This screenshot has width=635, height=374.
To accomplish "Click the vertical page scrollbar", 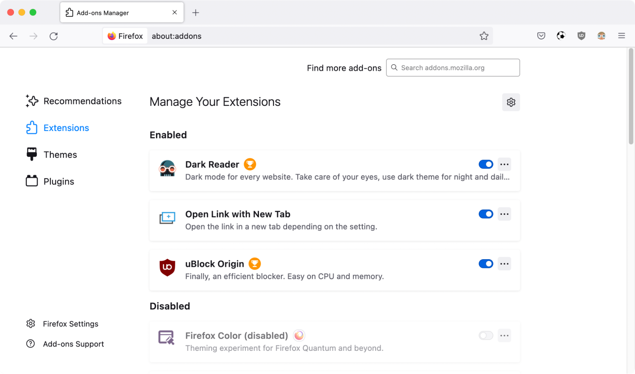I will pos(631,97).
